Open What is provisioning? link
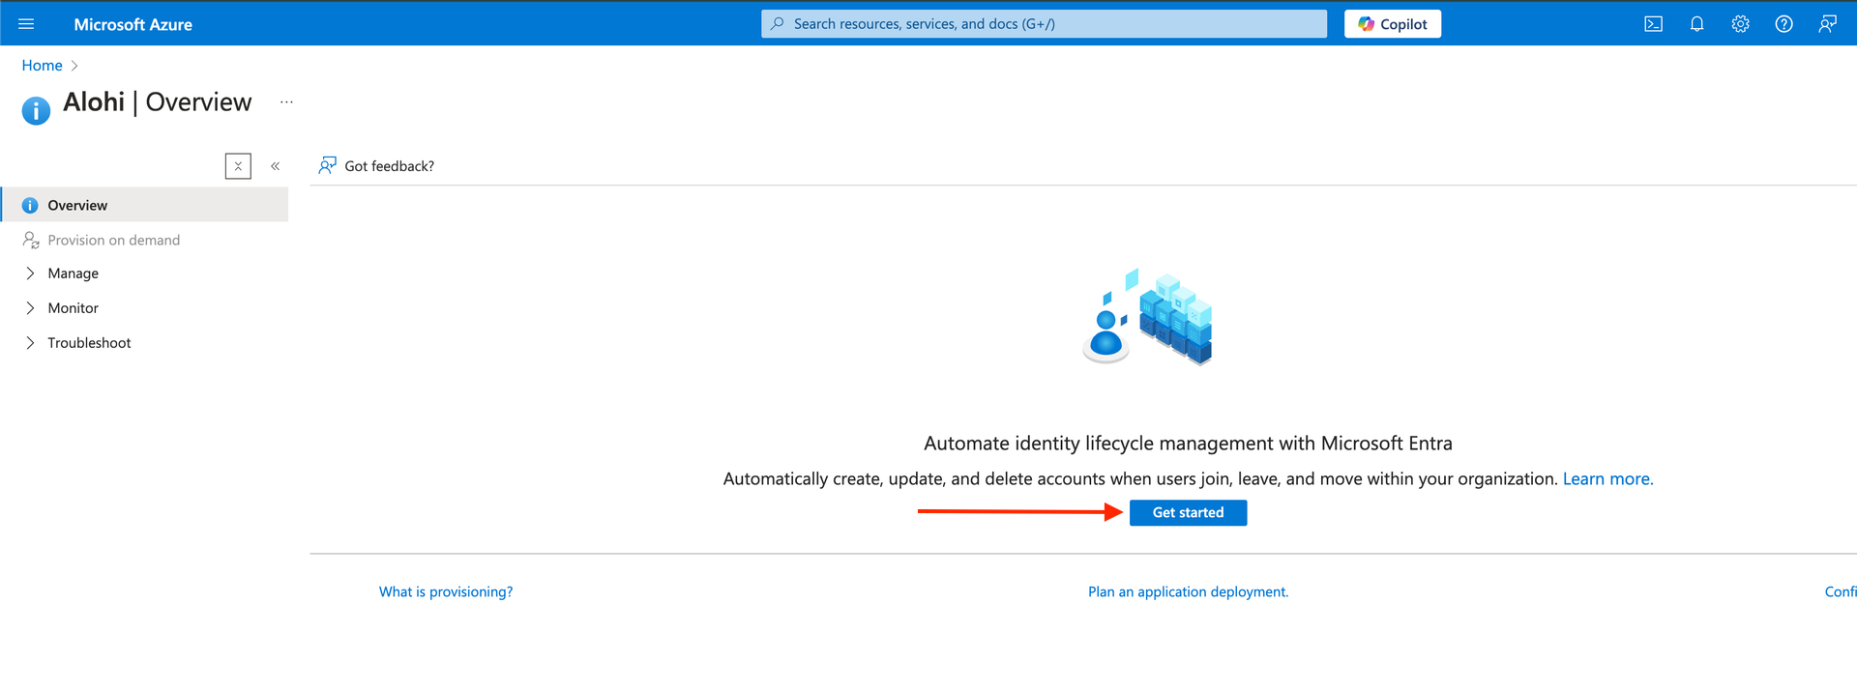The height and width of the screenshot is (690, 1857). 446,591
